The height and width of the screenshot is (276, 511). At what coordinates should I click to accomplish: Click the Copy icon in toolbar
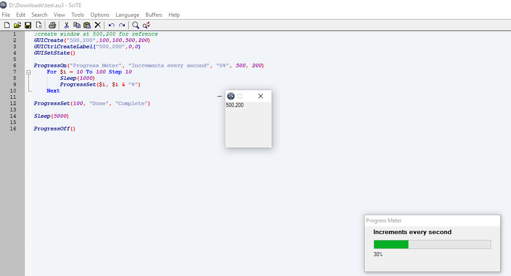tap(77, 25)
